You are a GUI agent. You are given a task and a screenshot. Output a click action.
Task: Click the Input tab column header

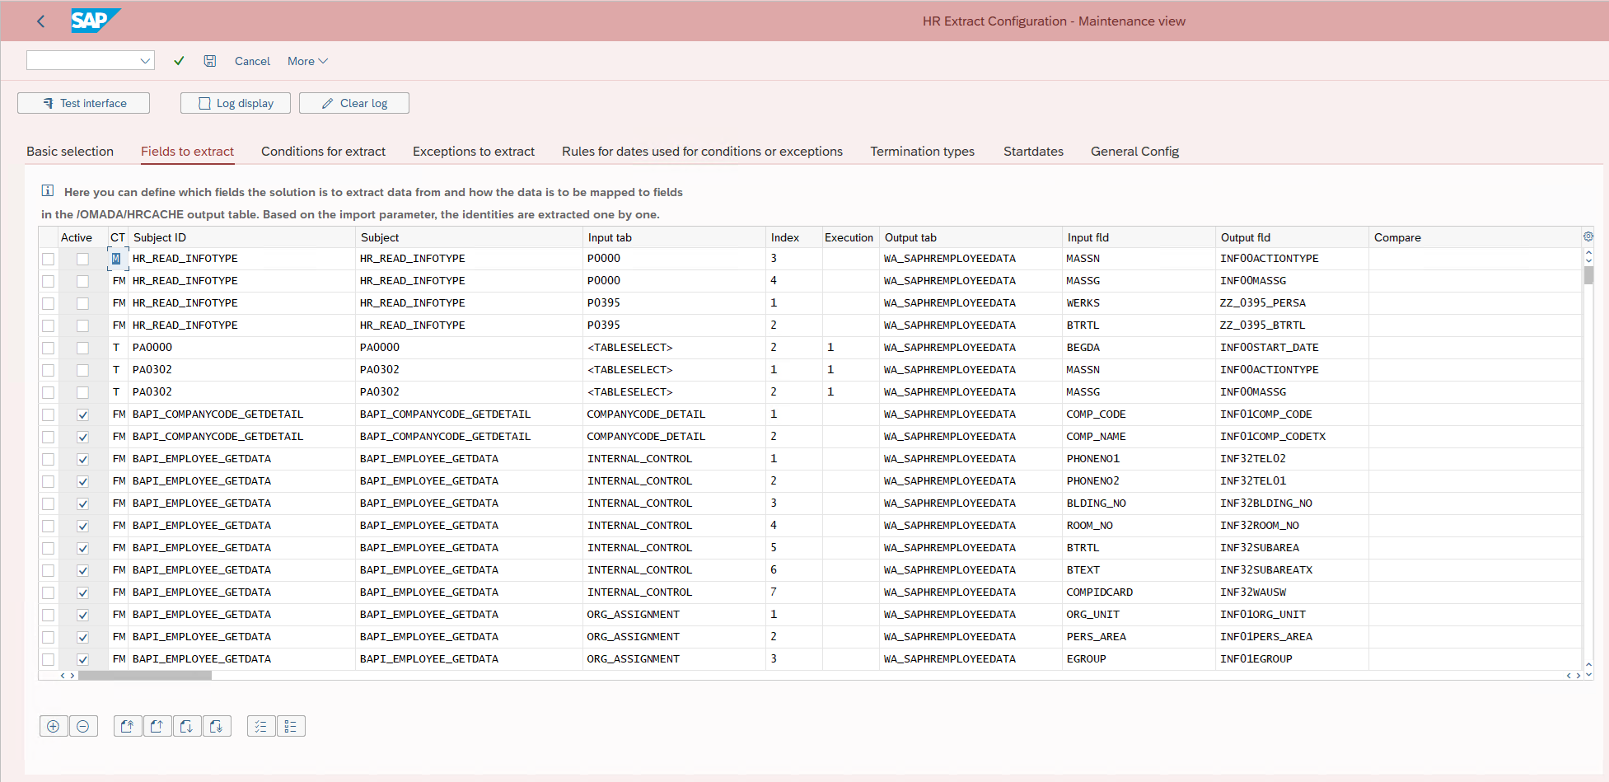coord(674,237)
